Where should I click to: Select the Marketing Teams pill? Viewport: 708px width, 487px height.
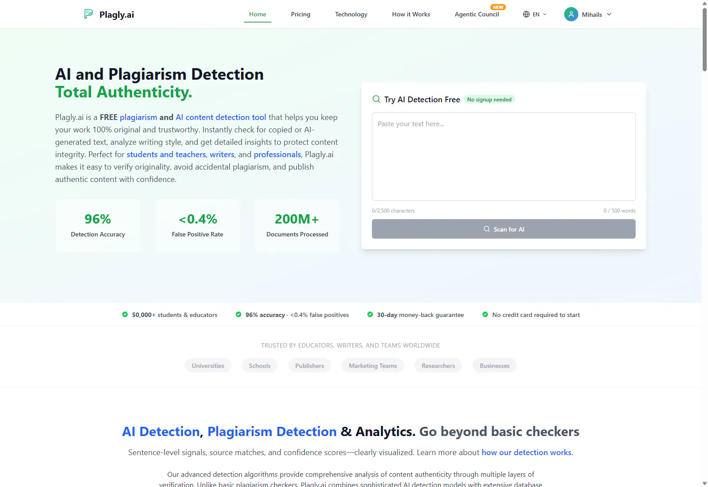point(373,366)
